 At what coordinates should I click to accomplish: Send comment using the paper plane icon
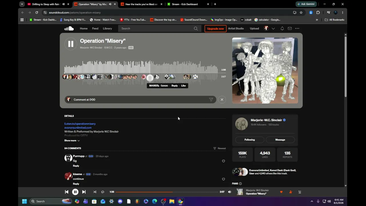[x=211, y=100]
